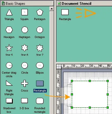The width and height of the screenshot is (112, 114).
Task: Click the top-right selection handle of the rectangle
Action: tap(108, 81)
